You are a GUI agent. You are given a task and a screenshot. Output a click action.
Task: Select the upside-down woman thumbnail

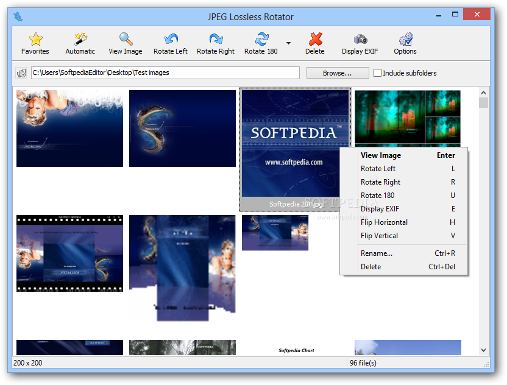(x=70, y=129)
